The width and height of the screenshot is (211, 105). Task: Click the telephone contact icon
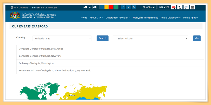180,7
